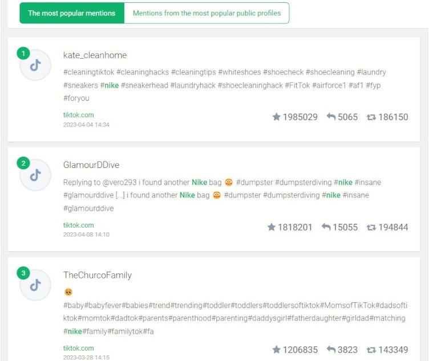Click rank badge number 3
Viewport: 429px width, 361px height.
(23, 273)
